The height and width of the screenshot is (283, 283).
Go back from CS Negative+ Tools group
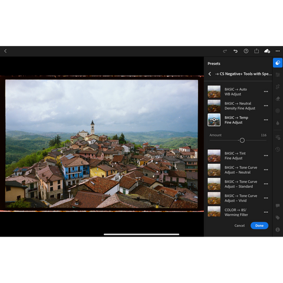pos(210,74)
